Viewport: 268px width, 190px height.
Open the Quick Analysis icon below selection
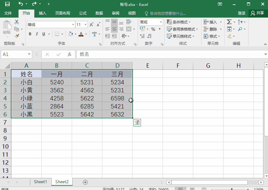pyautogui.click(x=137, y=123)
